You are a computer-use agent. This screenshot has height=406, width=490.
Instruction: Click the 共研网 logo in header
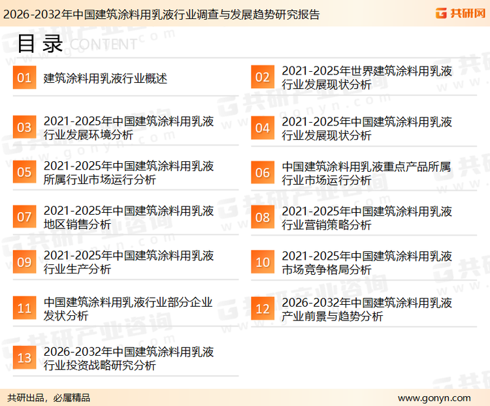[461, 13]
